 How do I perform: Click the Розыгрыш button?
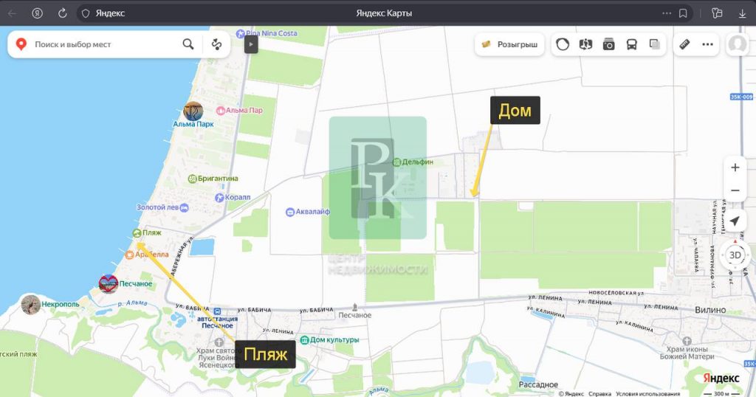[x=510, y=44]
